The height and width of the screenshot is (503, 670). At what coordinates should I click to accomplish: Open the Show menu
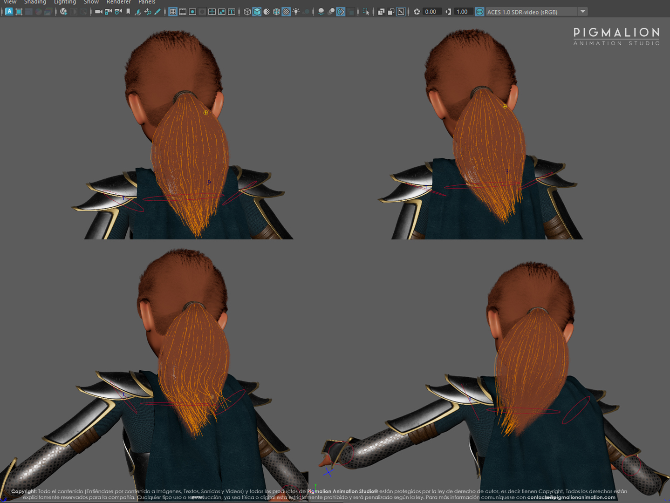91,2
